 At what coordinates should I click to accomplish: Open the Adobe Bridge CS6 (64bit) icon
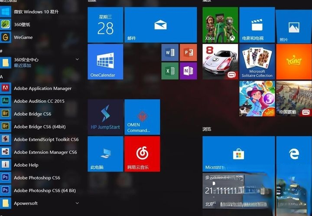5,126
